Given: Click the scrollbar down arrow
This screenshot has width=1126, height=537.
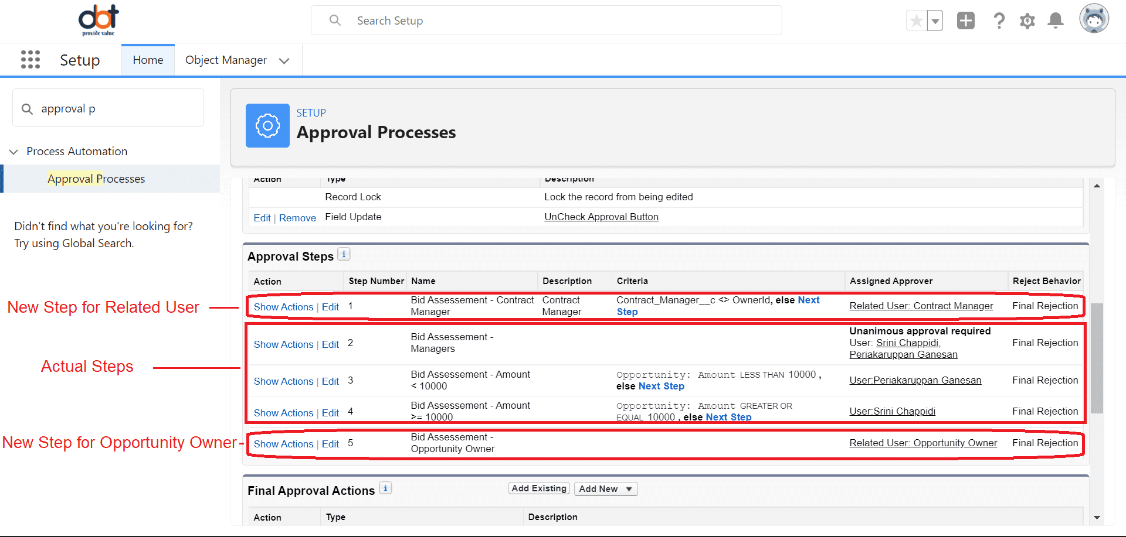Looking at the screenshot, I should click(x=1097, y=518).
